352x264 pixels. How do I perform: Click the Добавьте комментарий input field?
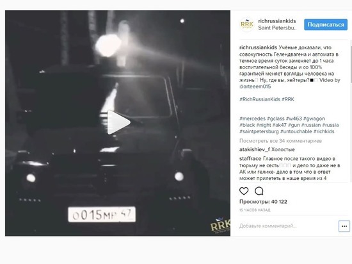[x=288, y=226]
